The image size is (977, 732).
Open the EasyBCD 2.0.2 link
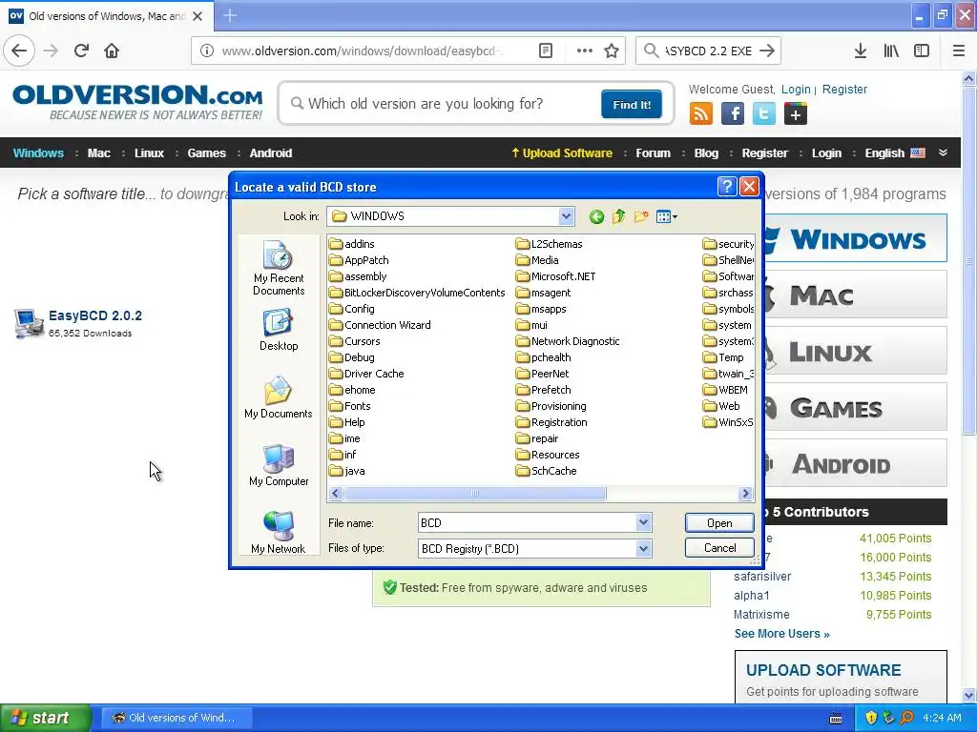[95, 315]
